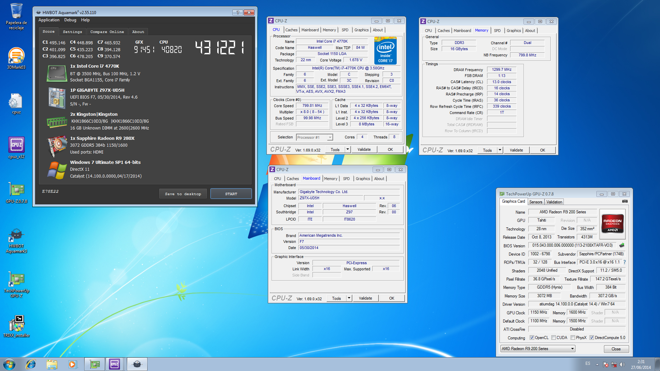Open Windows Explorer from the taskbar
The width and height of the screenshot is (660, 371).
(52, 364)
